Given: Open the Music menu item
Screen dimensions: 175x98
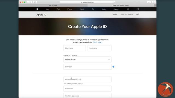Looking at the screenshot, I should click(x=104, y=9).
